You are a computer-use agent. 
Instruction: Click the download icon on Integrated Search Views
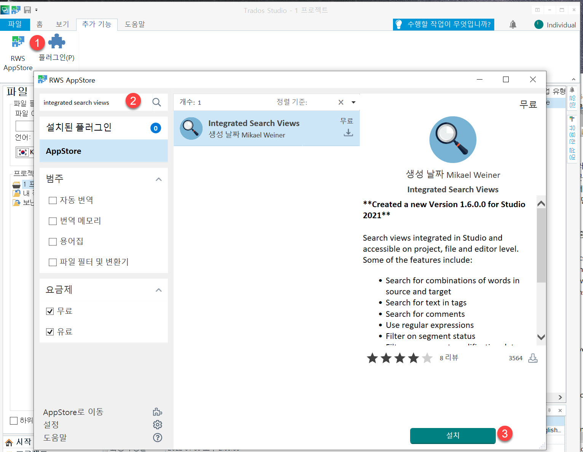[x=348, y=133]
